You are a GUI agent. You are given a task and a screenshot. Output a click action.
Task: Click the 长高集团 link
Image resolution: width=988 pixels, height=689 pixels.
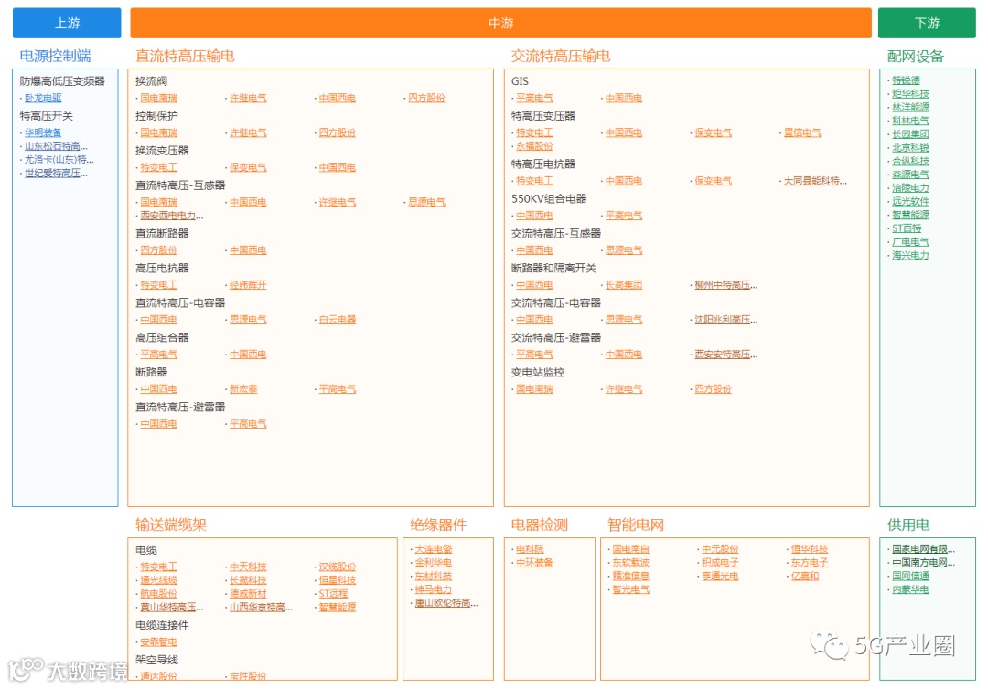[624, 285]
